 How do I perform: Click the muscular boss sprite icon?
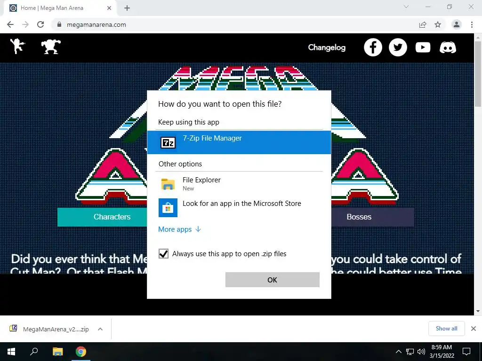51,47
